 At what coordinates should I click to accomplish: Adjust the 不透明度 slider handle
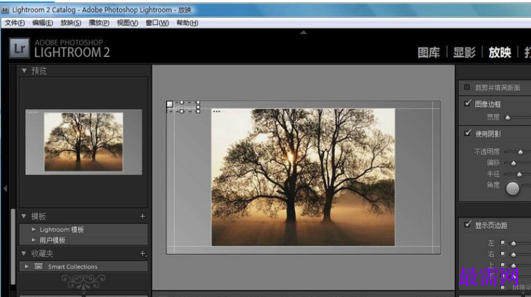pyautogui.click(x=520, y=152)
